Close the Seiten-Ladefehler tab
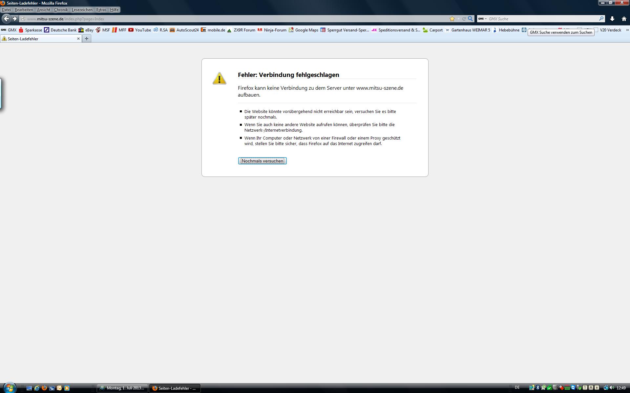Viewport: 630px width, 393px height. (x=78, y=39)
